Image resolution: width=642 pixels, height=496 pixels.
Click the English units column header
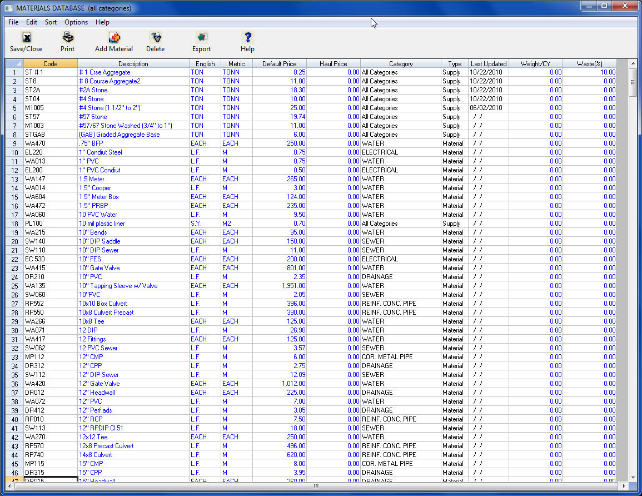[x=205, y=63]
